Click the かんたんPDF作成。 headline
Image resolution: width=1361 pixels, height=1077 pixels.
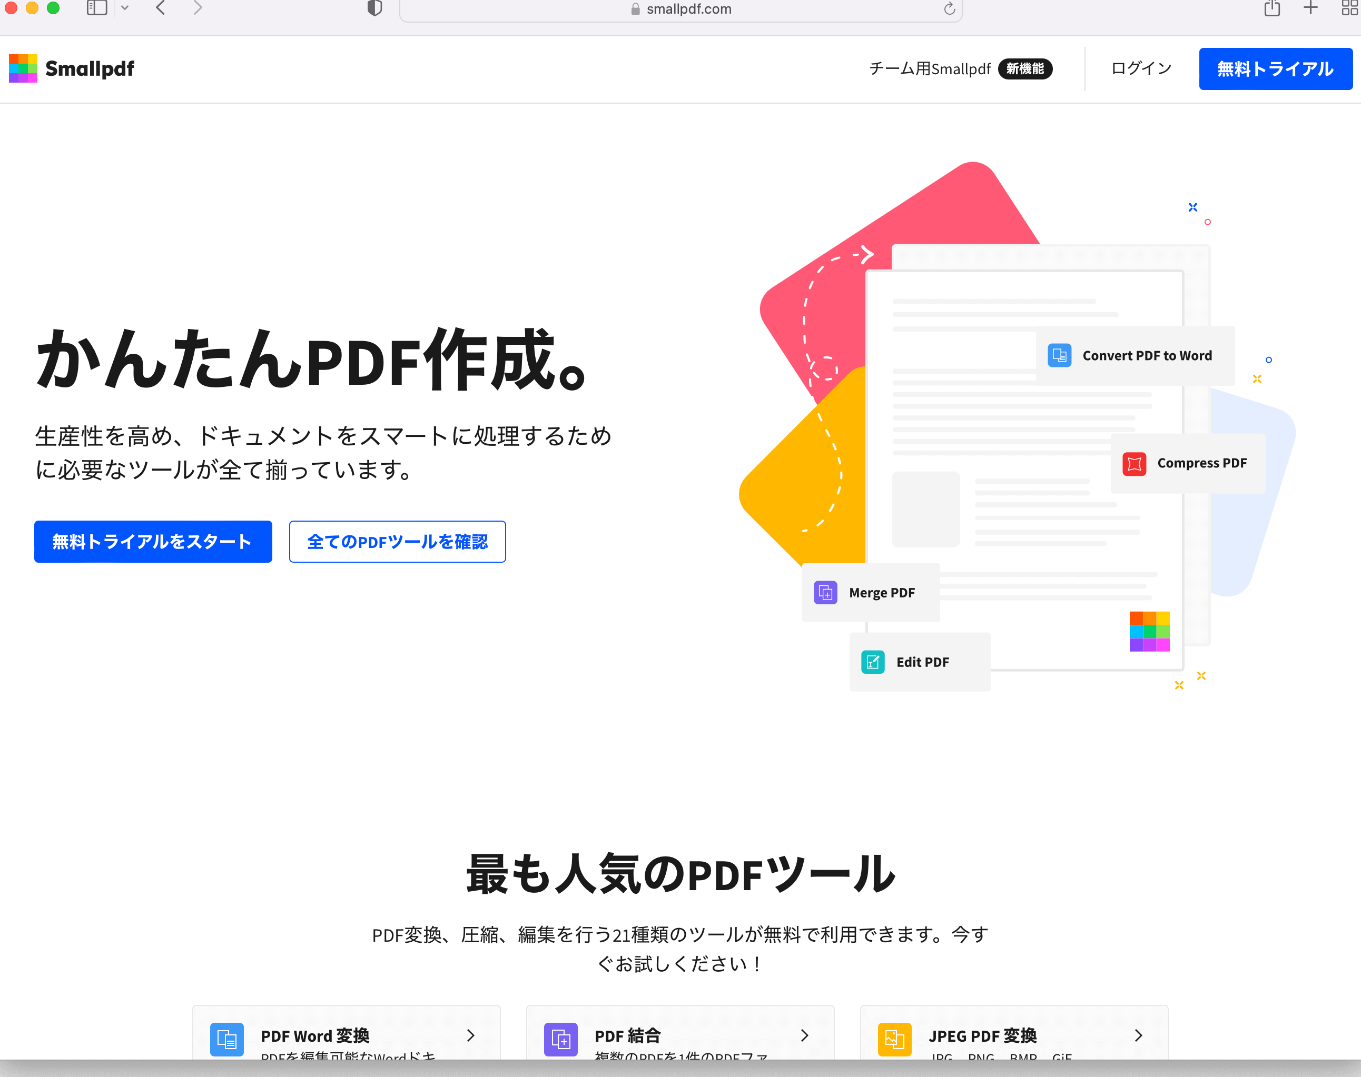click(312, 360)
